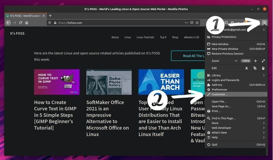Screen dimensions: 273x160
Task: Open the Easier Than Arch thumbnail
Action: pyautogui.click(x=161, y=82)
